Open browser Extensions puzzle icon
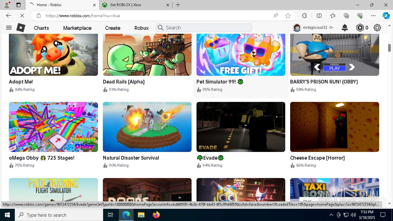 (304, 16)
